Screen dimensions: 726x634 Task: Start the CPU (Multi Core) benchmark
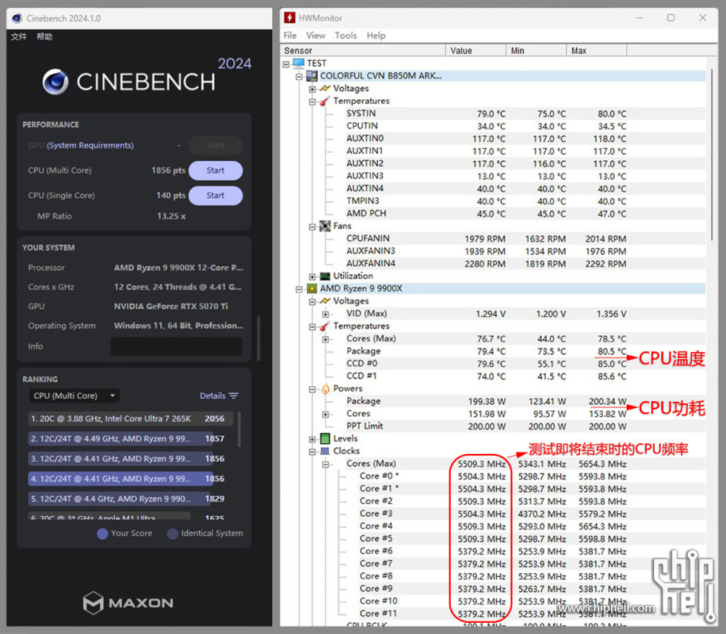click(215, 171)
